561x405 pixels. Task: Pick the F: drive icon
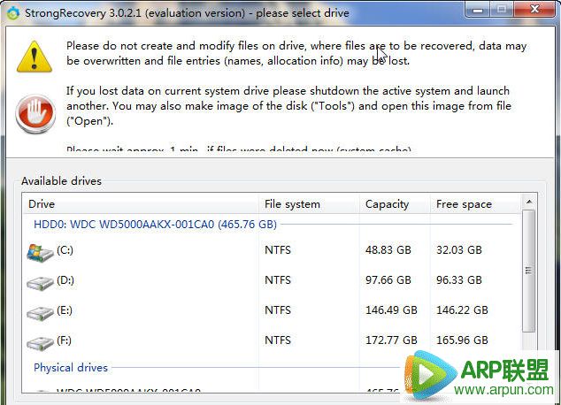(x=41, y=341)
